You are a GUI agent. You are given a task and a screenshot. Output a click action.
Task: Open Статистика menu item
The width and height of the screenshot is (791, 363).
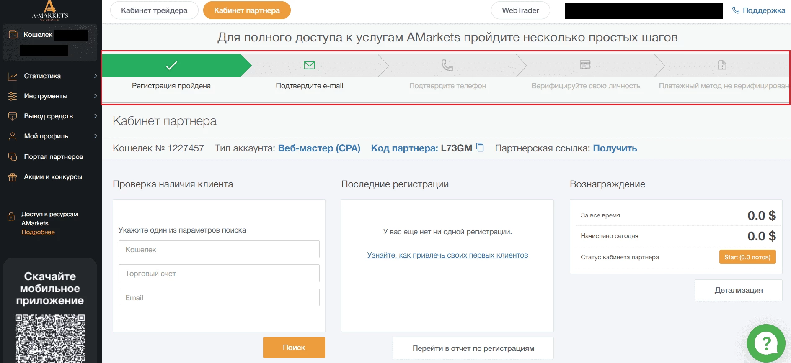click(42, 76)
